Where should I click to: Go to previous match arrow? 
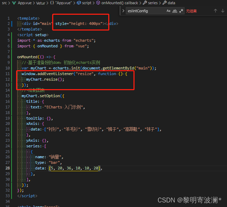[215, 11]
